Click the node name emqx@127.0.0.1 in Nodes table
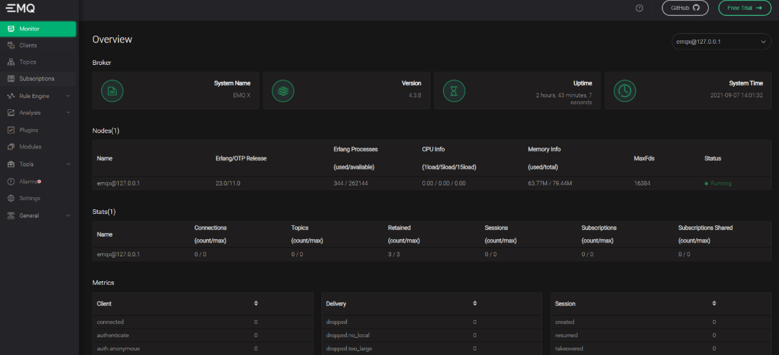This screenshot has height=355, width=779. click(118, 183)
